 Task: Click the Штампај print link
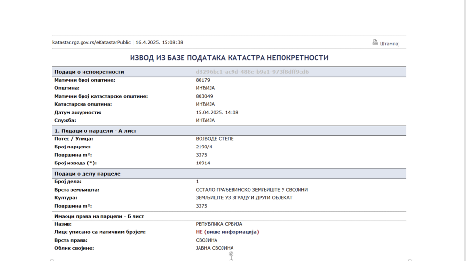point(389,43)
